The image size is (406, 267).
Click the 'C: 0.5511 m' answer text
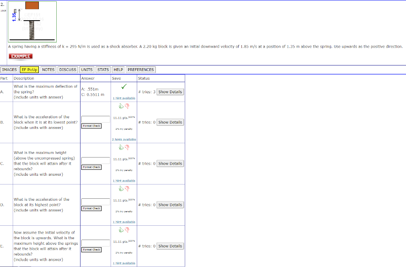click(x=93, y=94)
